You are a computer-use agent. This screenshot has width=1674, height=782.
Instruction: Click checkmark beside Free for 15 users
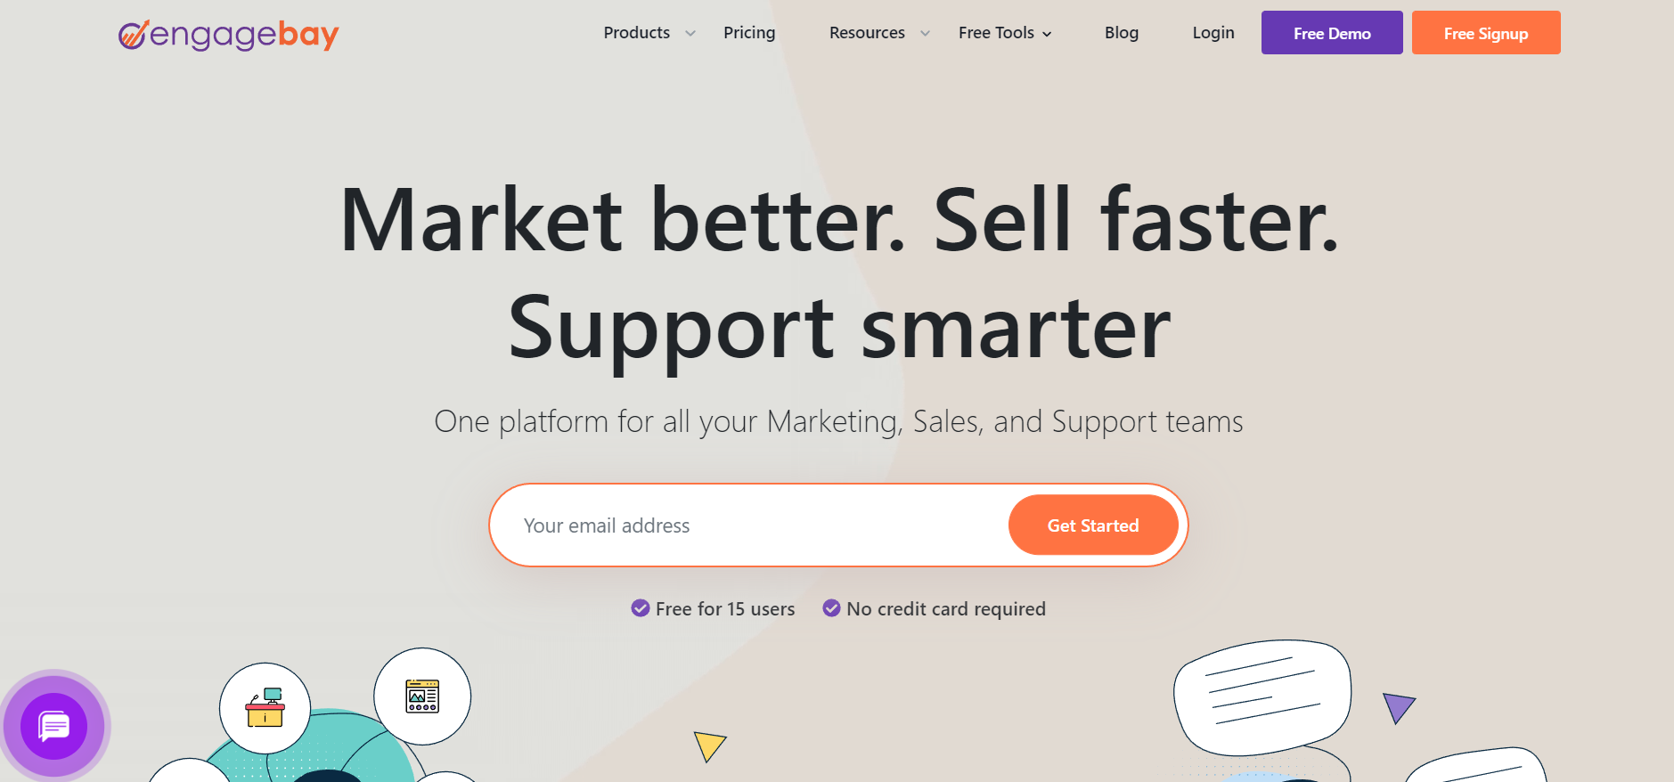[641, 608]
